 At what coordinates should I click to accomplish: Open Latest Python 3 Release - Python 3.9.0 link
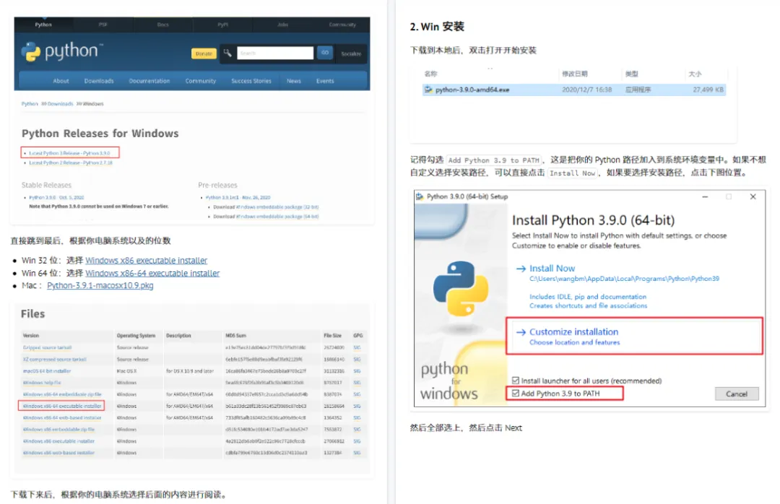69,153
